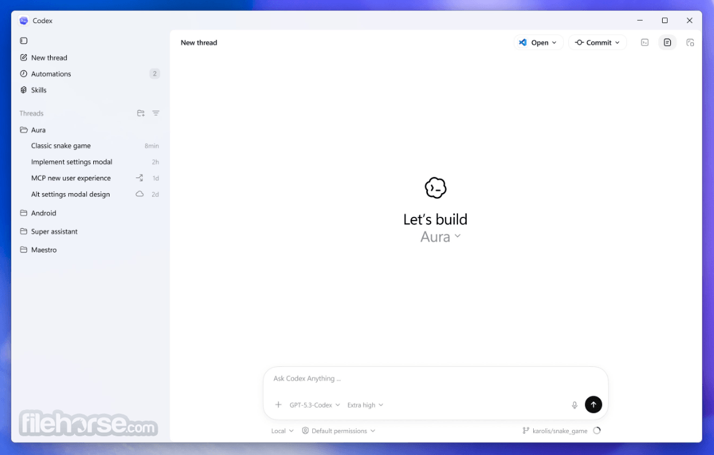Click the Automations count badge 2
Viewport: 714px width, 455px height.
[155, 74]
